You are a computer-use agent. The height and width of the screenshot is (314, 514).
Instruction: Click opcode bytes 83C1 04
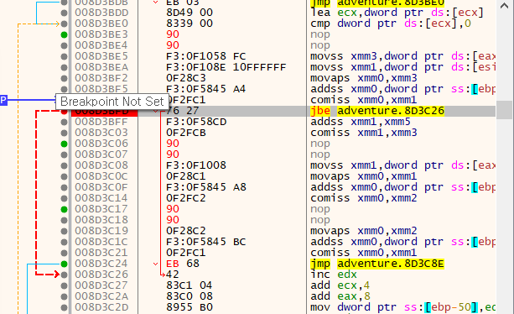click(x=190, y=285)
